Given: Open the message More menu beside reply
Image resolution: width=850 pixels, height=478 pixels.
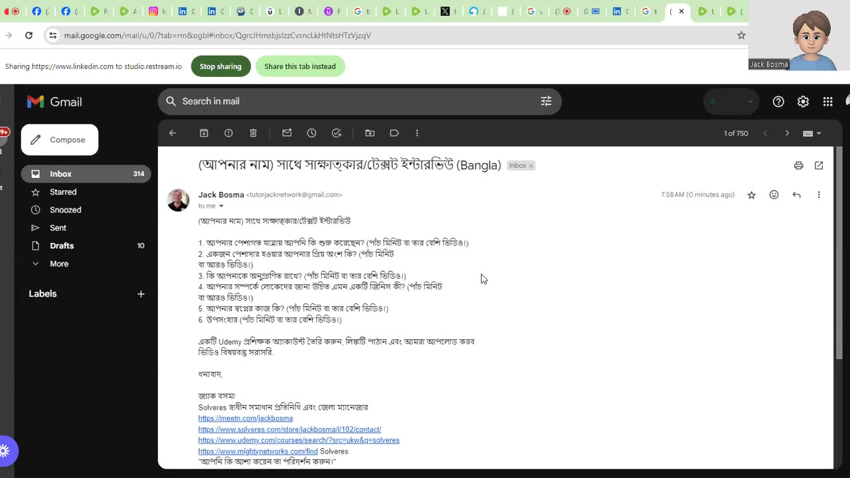Looking at the screenshot, I should tap(819, 195).
